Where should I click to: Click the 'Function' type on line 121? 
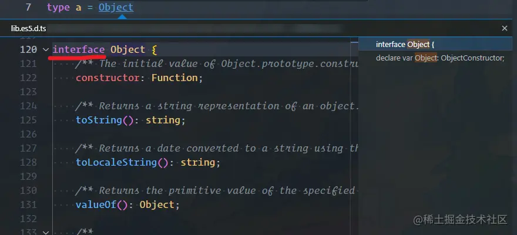tap(174, 78)
